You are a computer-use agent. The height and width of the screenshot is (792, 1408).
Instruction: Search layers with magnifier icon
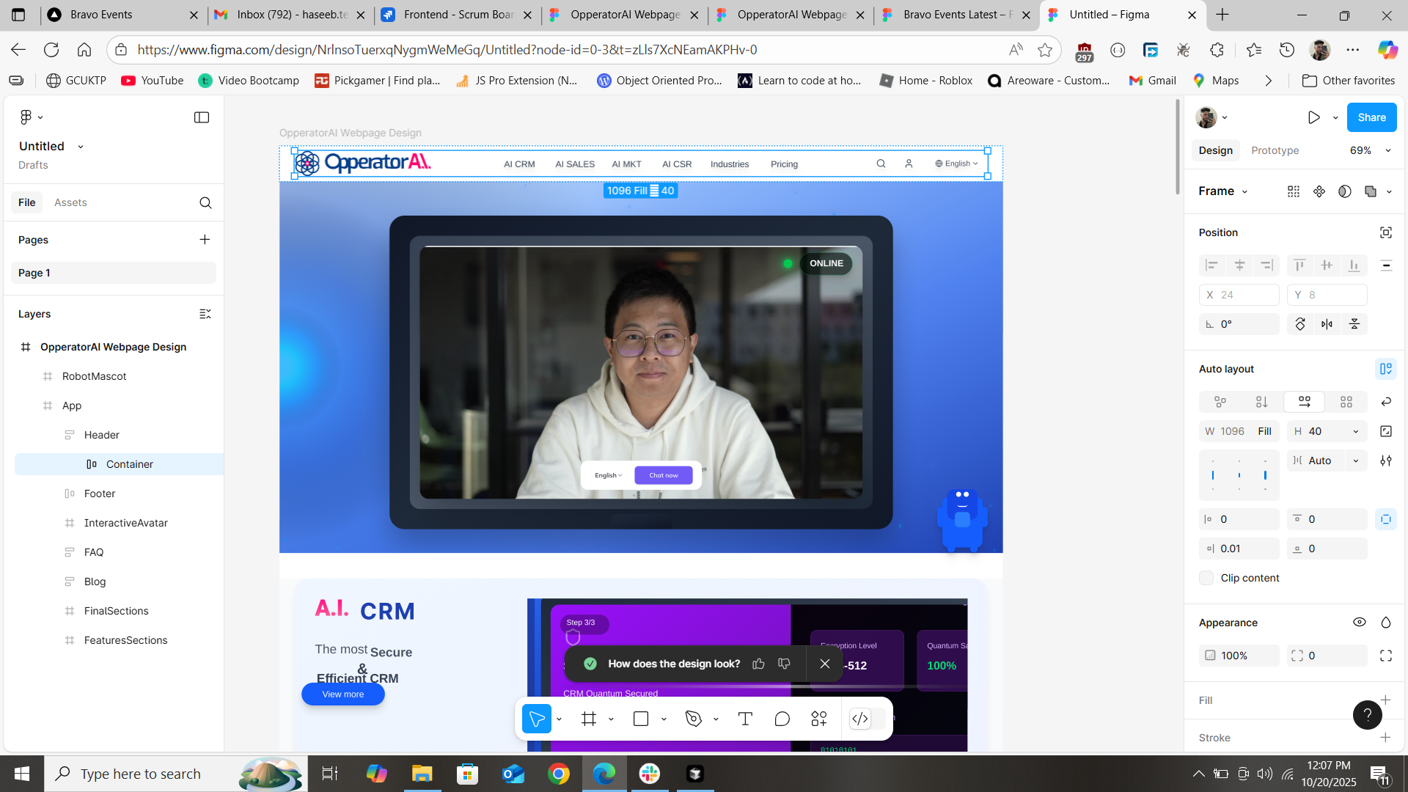205,202
